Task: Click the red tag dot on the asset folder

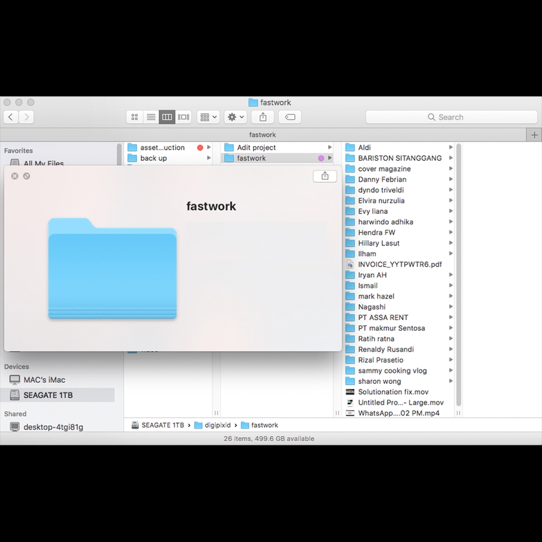Action: 200,147
